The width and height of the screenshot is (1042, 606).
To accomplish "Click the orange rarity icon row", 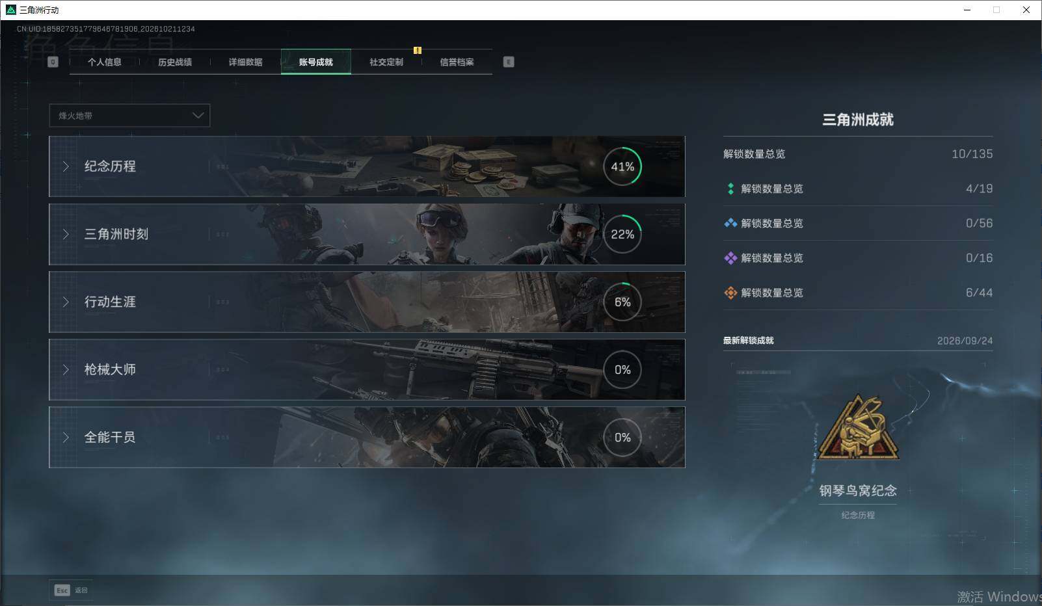I will click(858, 293).
